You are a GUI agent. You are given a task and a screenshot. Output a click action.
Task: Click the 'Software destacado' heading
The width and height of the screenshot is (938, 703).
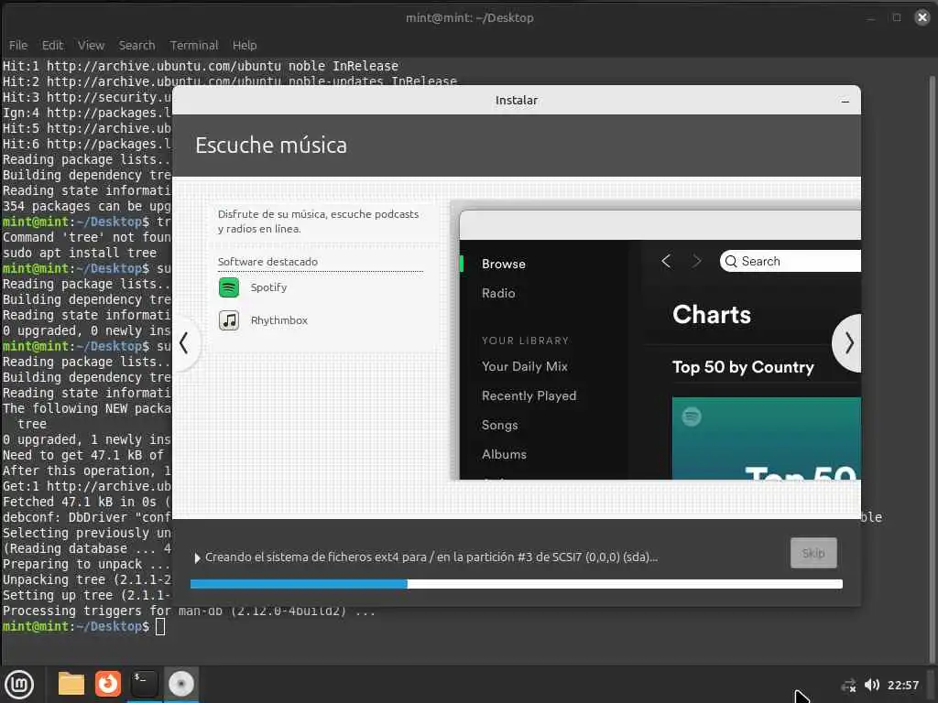tap(267, 262)
